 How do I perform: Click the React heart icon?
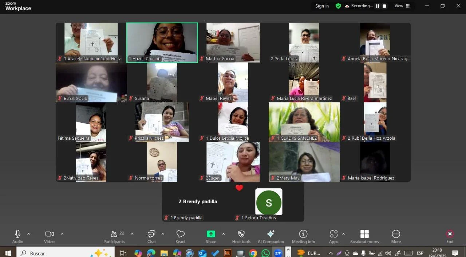pyautogui.click(x=180, y=234)
